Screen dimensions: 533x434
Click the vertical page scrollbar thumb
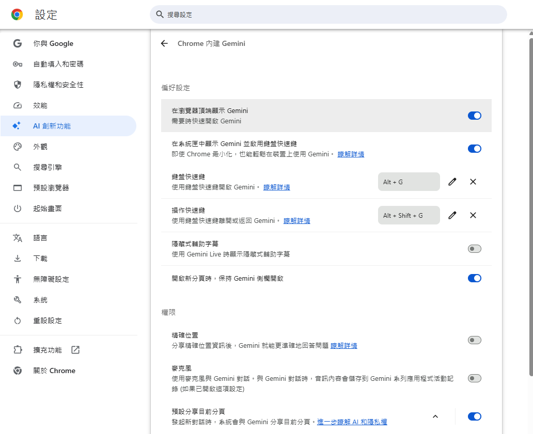(531, 207)
